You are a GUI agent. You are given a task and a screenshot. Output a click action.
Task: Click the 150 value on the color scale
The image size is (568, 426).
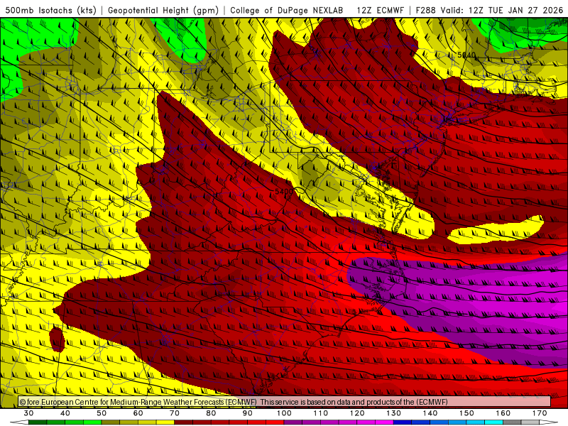467,413
